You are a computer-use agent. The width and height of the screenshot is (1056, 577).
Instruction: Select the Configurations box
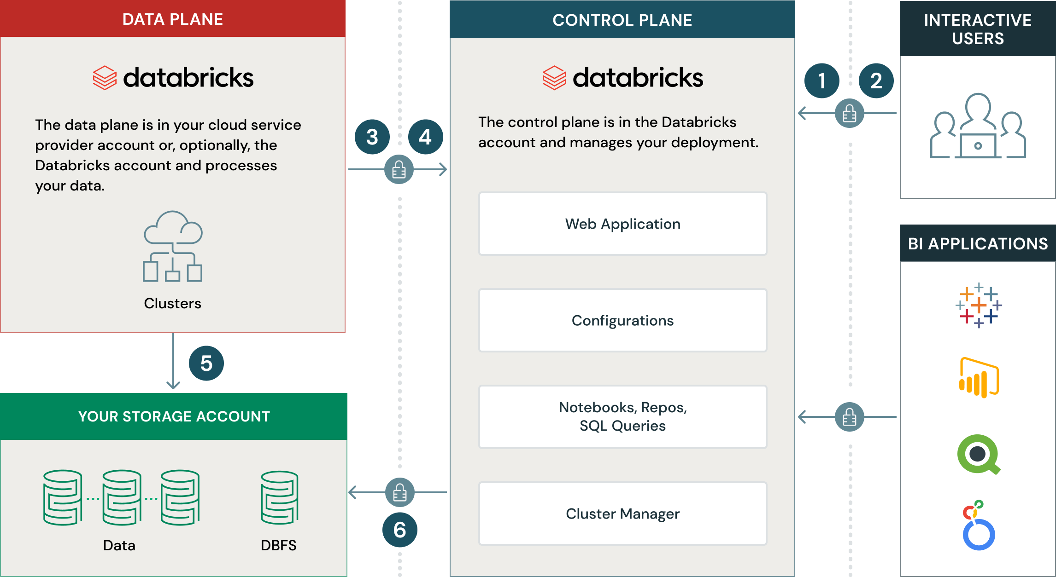622,320
